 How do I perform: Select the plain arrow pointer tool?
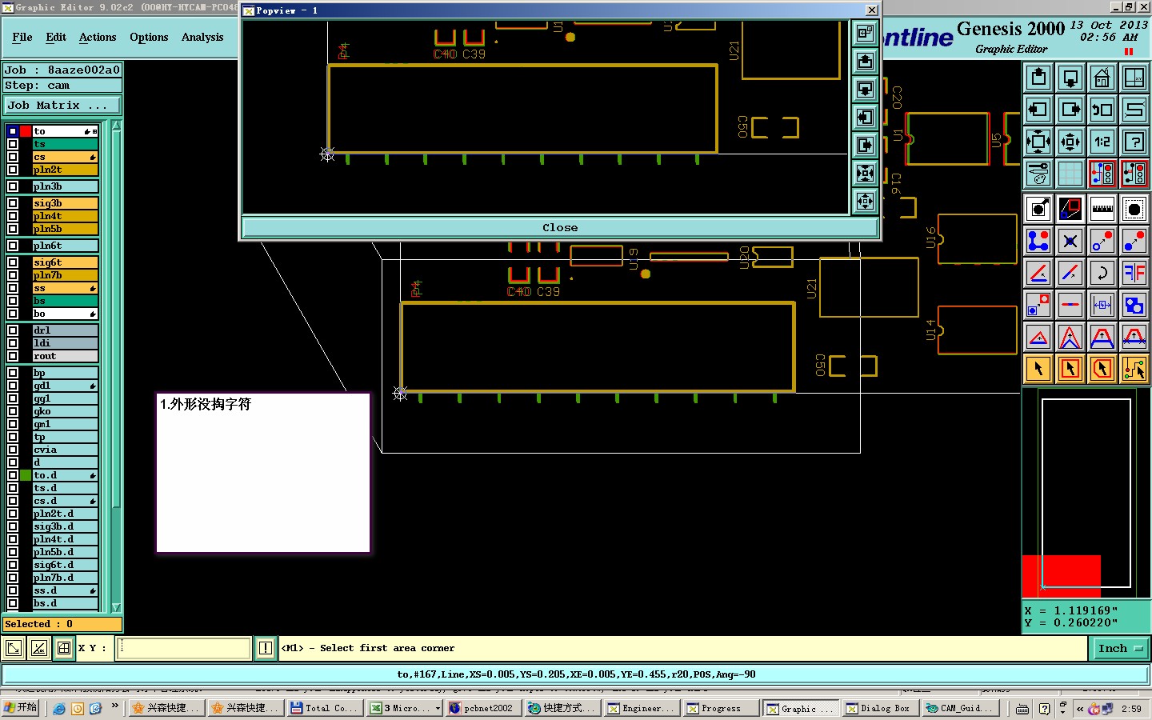[1038, 369]
